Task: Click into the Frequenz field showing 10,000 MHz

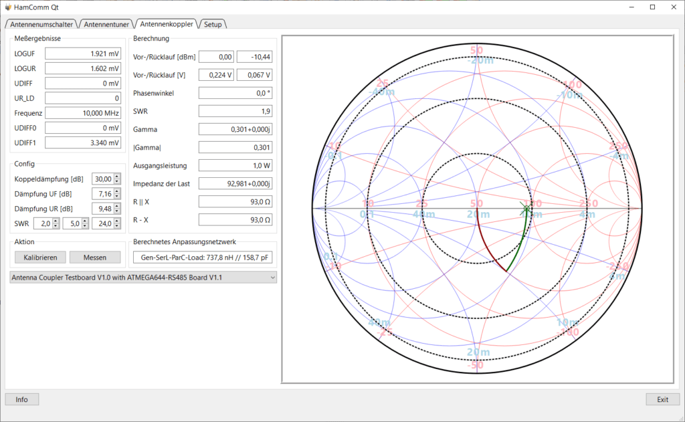Action: (83, 113)
